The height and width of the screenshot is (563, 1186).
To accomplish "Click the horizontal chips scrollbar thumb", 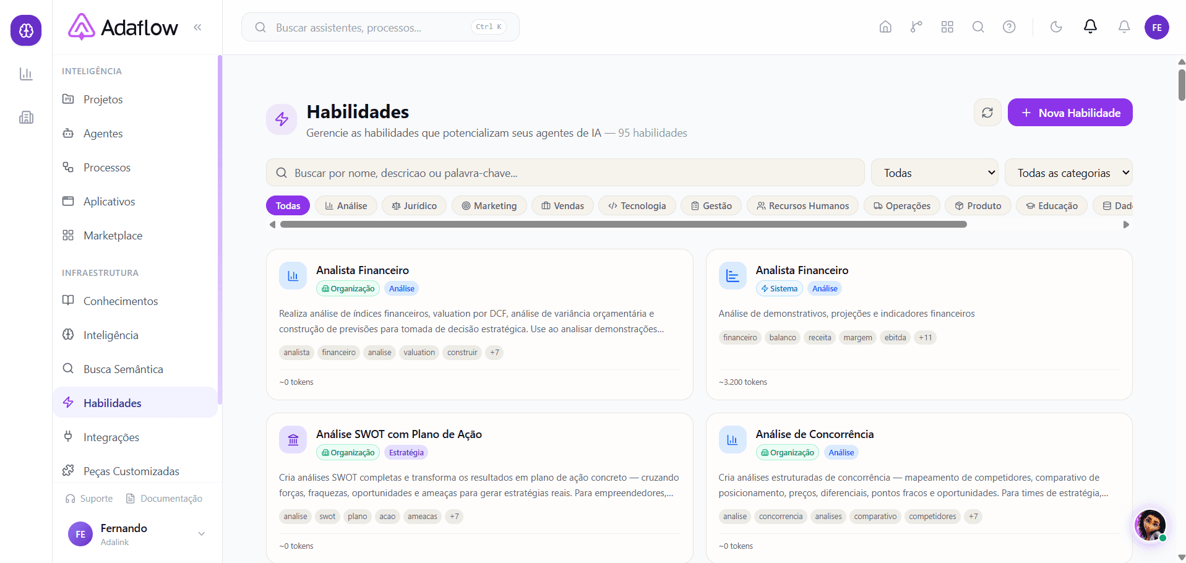I will coord(623,225).
